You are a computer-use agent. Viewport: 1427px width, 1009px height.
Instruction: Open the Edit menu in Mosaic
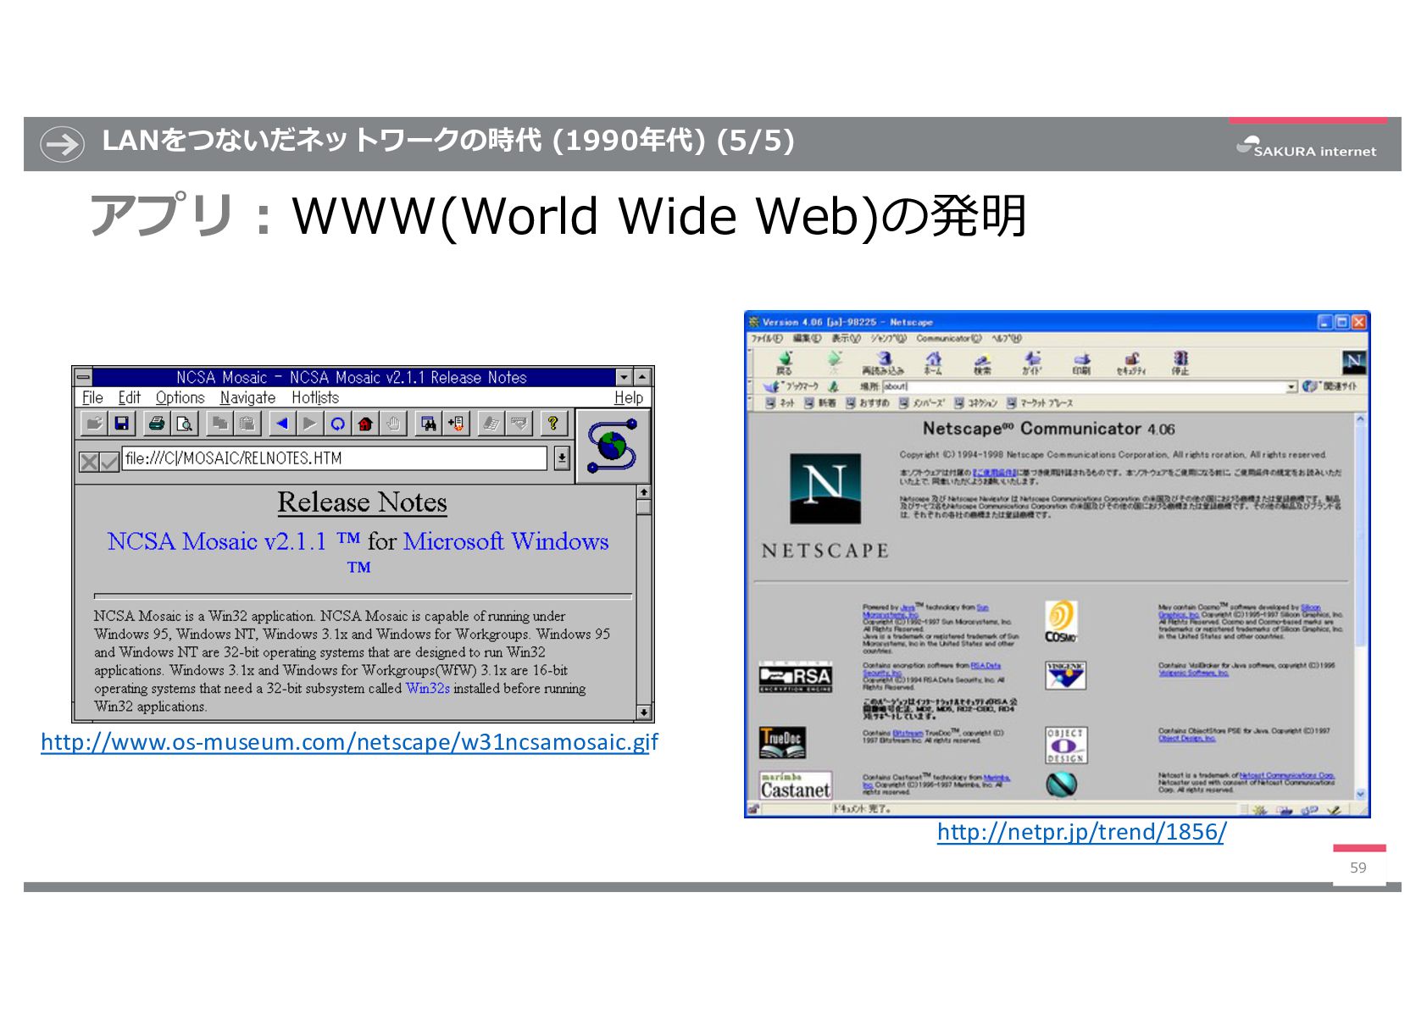coord(129,397)
